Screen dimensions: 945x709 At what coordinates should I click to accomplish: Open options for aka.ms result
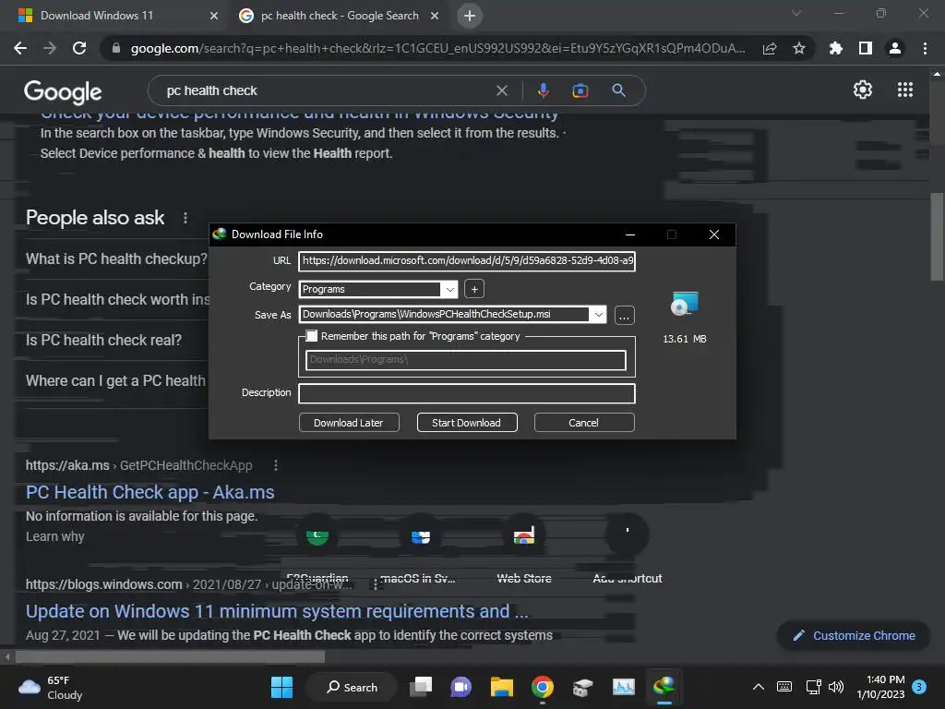pyautogui.click(x=275, y=465)
